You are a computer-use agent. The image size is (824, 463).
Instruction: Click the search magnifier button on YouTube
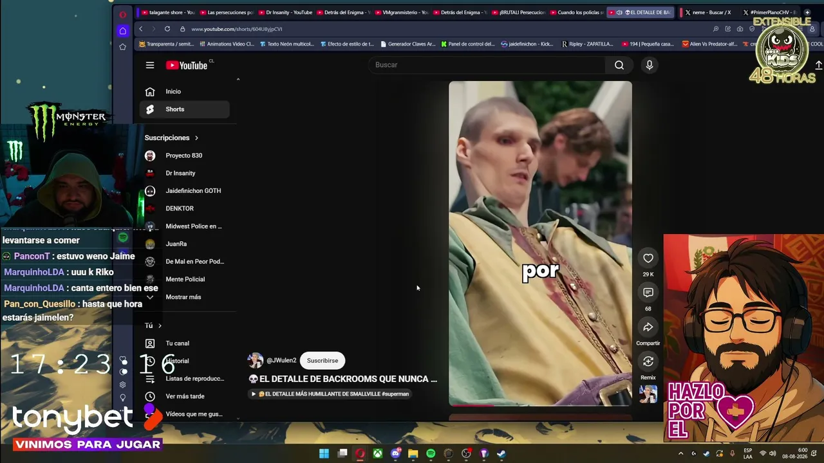pos(619,65)
